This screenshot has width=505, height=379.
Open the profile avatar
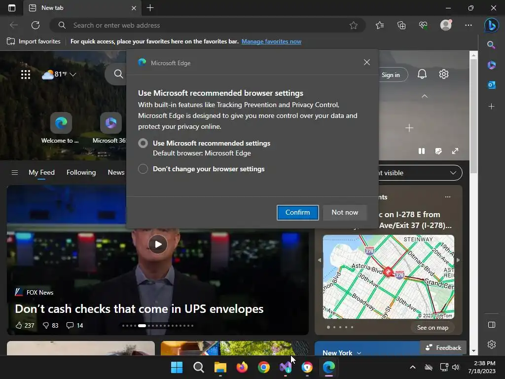[x=446, y=25]
